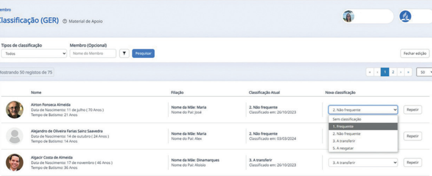
Task: Open the Tipos de classificação dropdown
Action: point(34,54)
